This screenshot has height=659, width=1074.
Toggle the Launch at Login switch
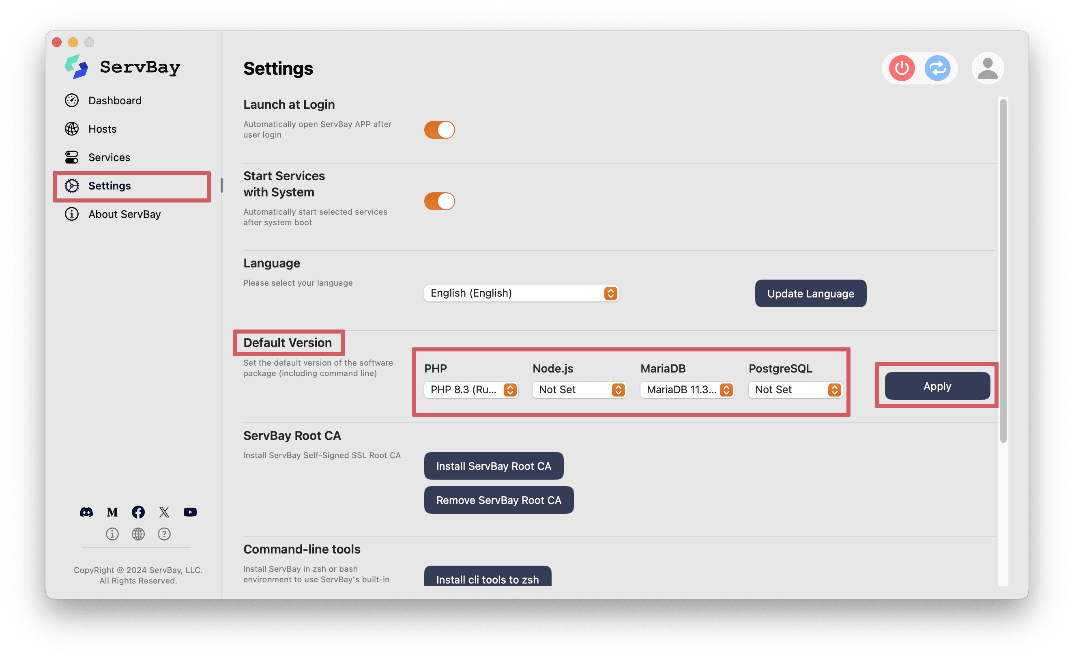tap(439, 129)
